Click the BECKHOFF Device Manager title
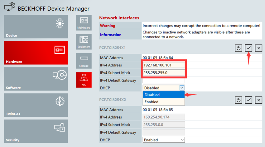 click(x=54, y=9)
